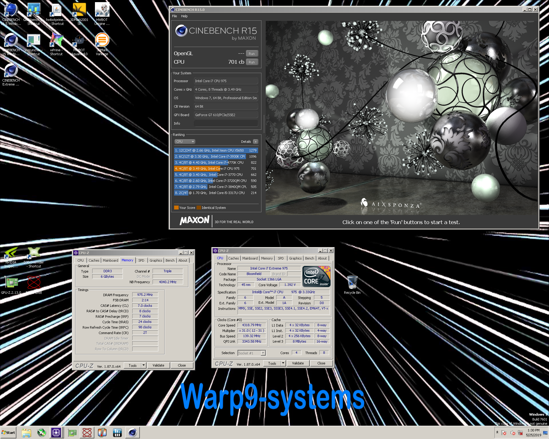Image resolution: width=549 pixels, height=439 pixels.
Task: Open the 3DMark Vantage desktop icon
Action: tap(102, 44)
